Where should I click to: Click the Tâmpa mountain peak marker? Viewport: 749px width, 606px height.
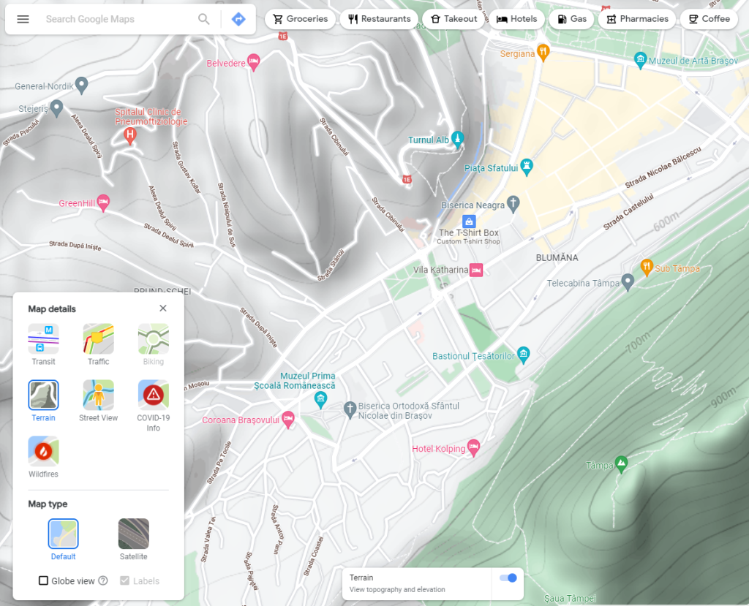[622, 464]
